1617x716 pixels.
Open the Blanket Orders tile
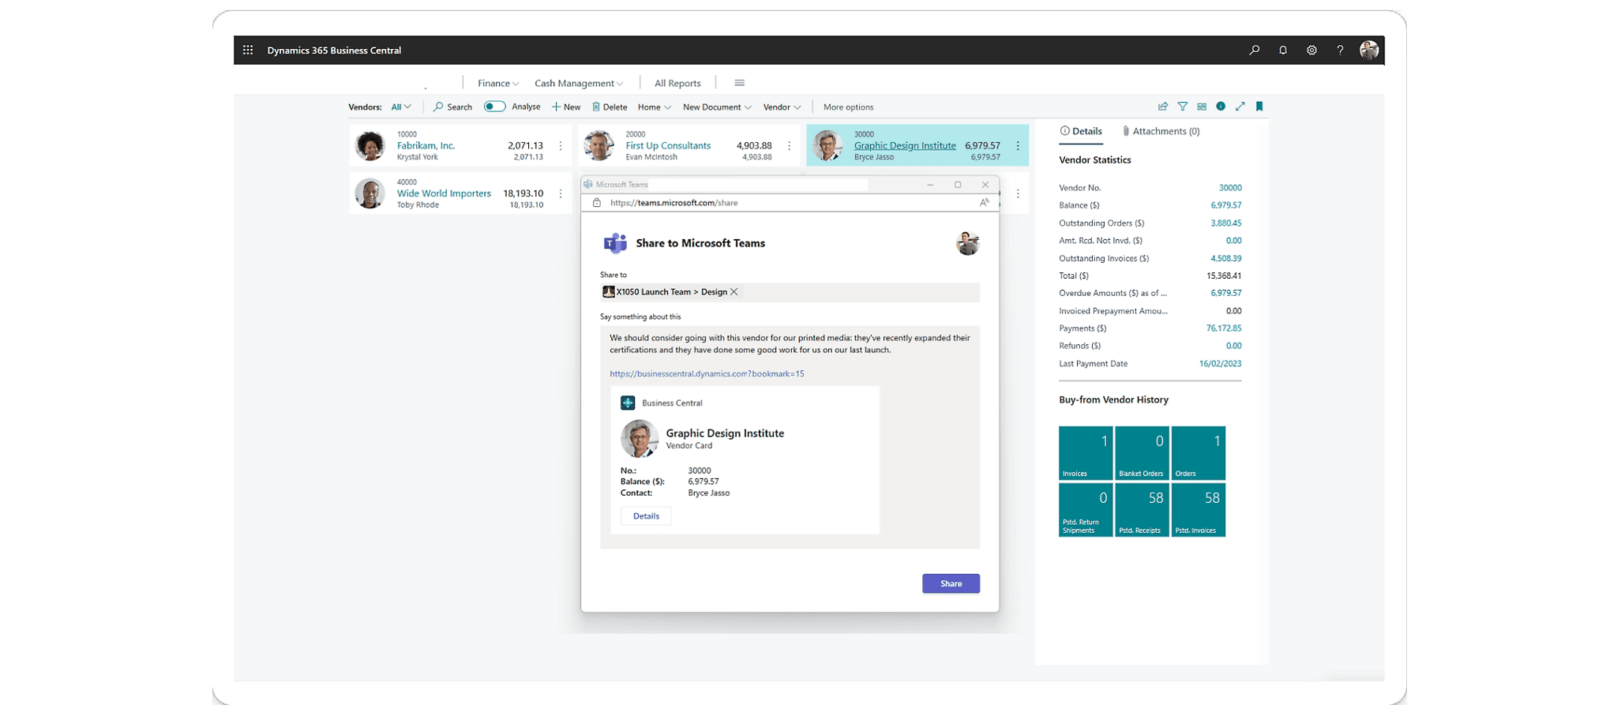(x=1142, y=453)
